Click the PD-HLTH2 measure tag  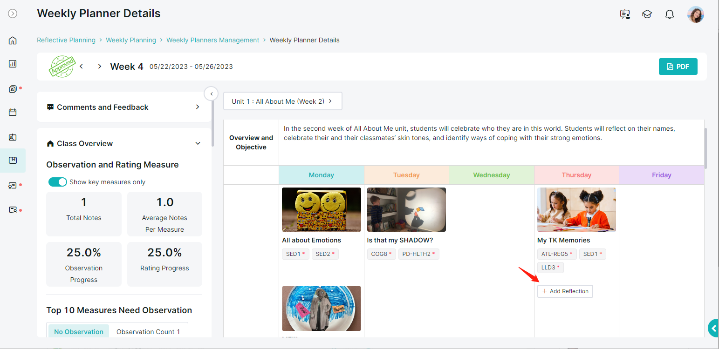point(418,254)
